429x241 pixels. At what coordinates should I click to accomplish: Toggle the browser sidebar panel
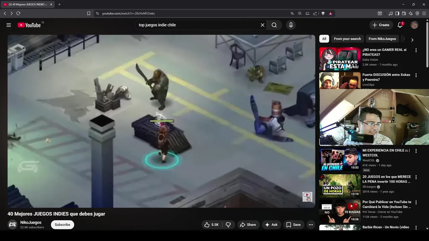click(x=397, y=13)
